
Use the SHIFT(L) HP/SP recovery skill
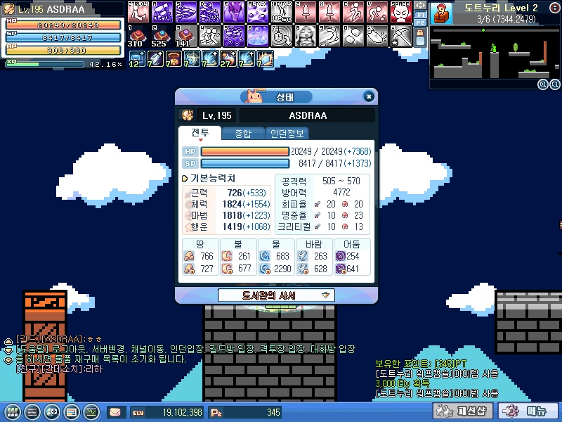pyautogui.click(x=282, y=12)
